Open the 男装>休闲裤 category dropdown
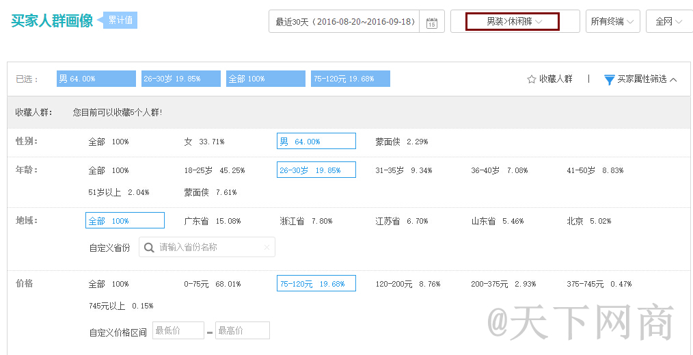693x355 pixels. (513, 22)
